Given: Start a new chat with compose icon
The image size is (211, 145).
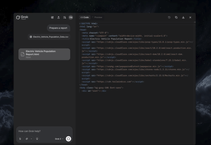Looking at the screenshot, I should pyautogui.click(x=52, y=17).
